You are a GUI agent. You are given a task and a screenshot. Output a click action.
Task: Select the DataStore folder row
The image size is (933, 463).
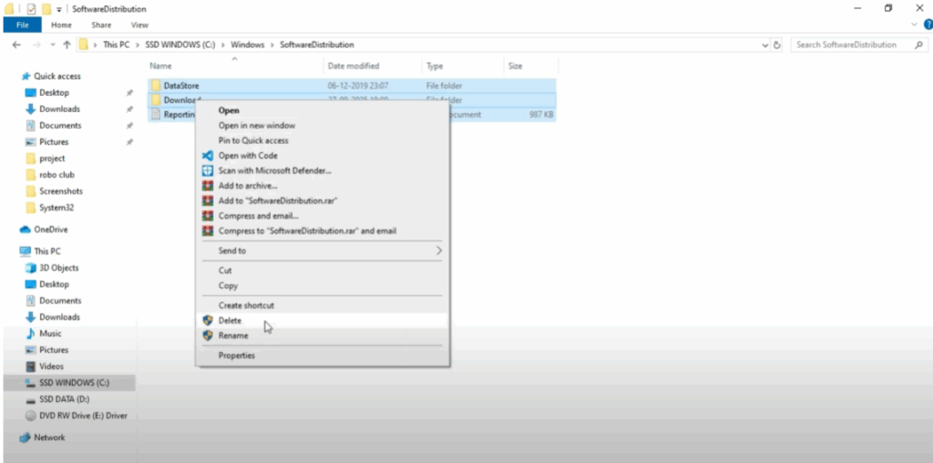(x=352, y=86)
